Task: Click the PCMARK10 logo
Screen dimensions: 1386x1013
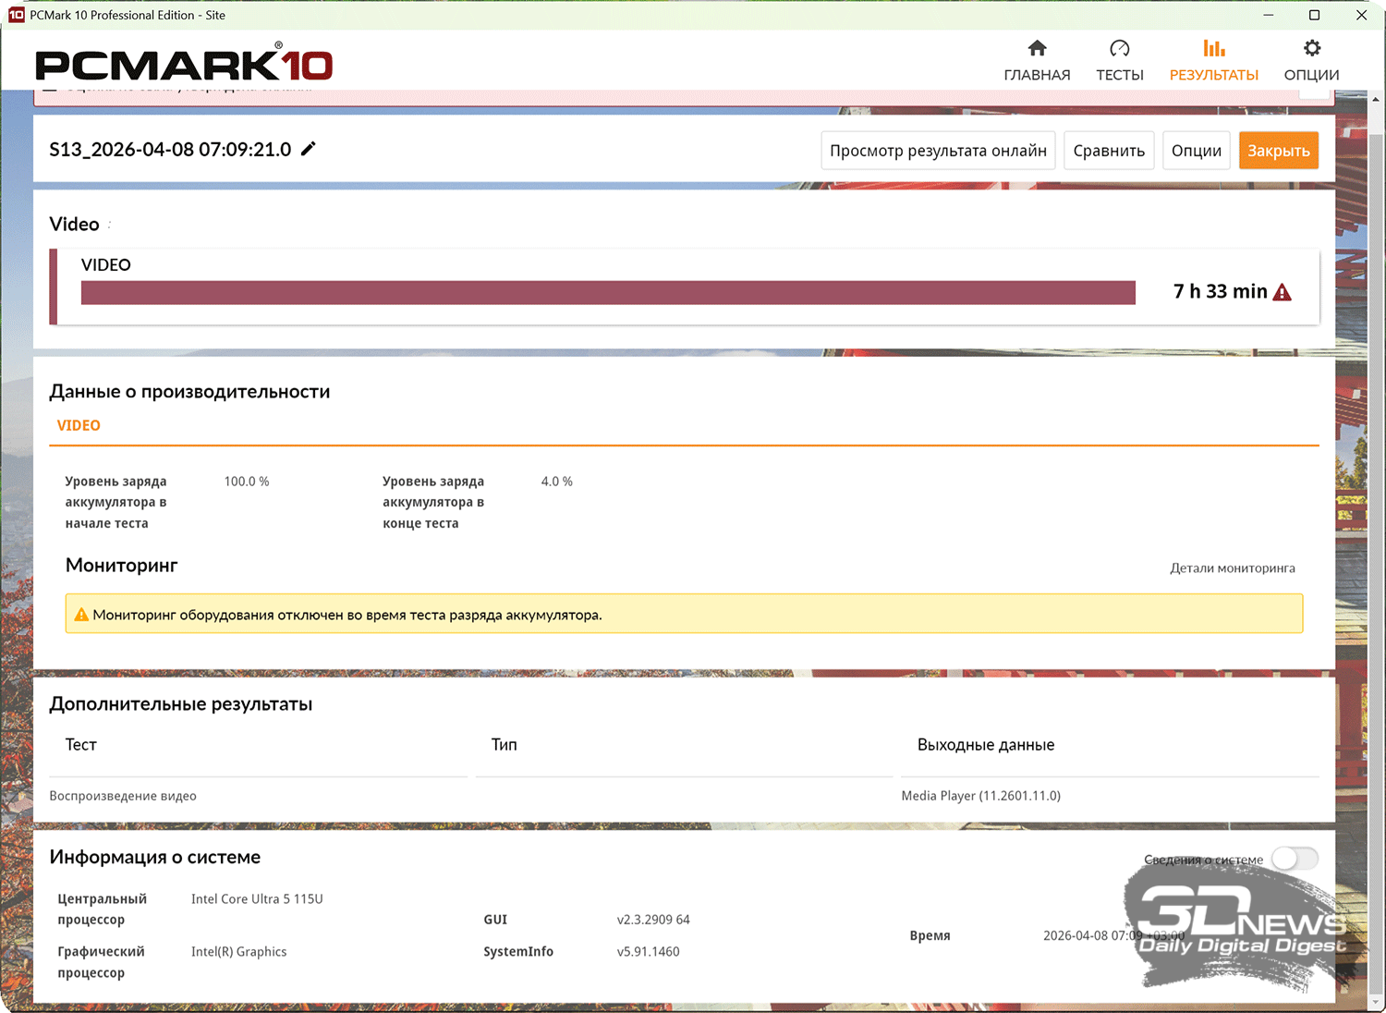Action: coord(184,64)
